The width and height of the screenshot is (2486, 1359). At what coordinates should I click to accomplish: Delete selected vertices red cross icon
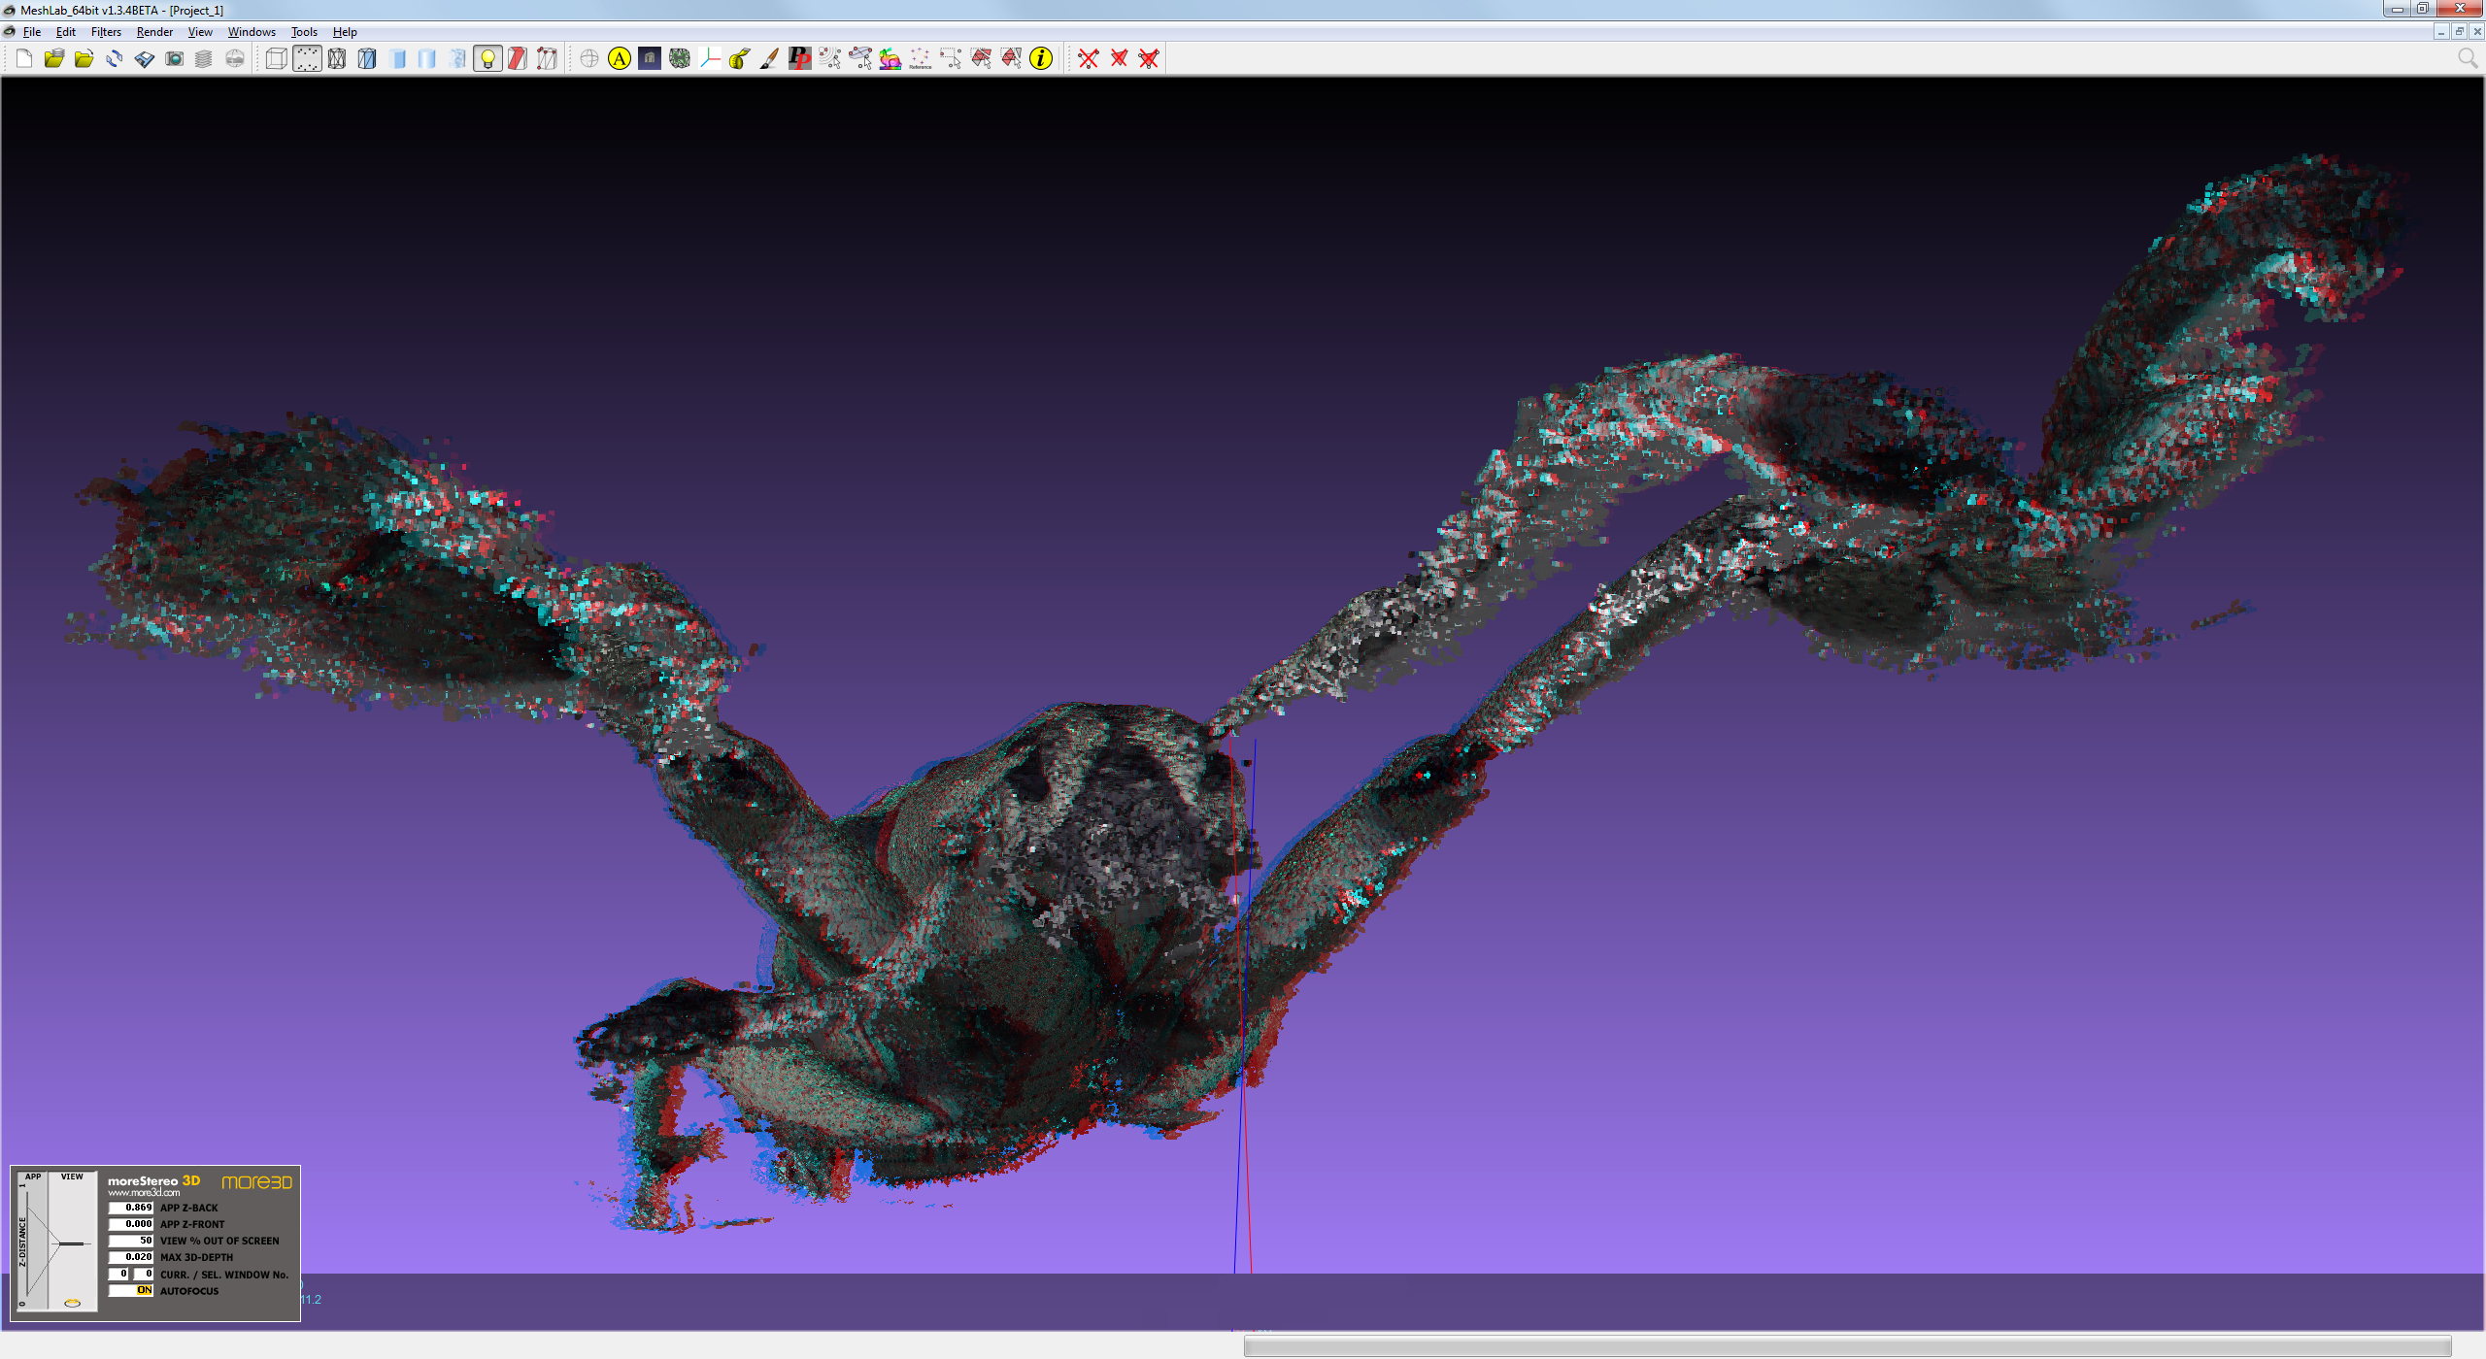pyautogui.click(x=1089, y=59)
